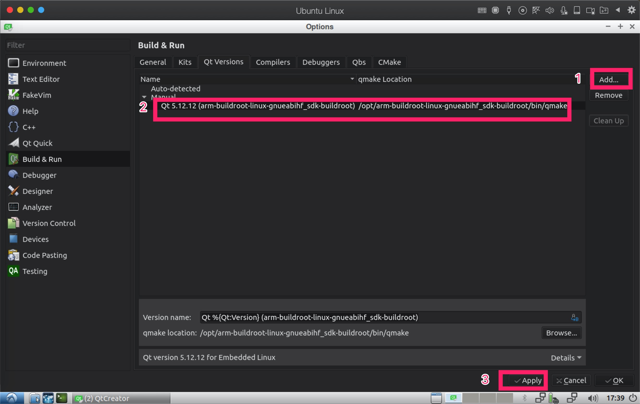The image size is (640, 404).
Task: Click the Clean Up button
Action: tap(609, 121)
